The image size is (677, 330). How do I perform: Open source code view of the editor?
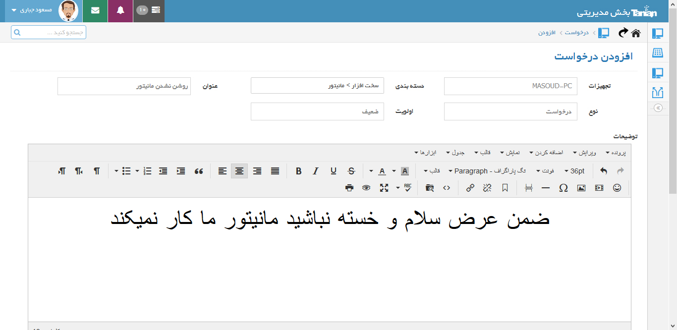447,188
